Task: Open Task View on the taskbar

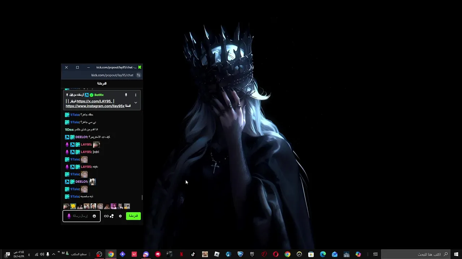Action: tap(375, 254)
